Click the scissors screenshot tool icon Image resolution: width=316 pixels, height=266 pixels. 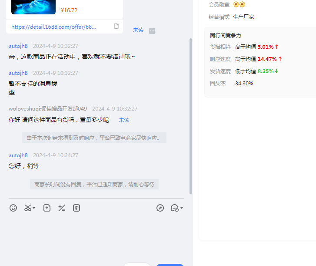click(28, 208)
